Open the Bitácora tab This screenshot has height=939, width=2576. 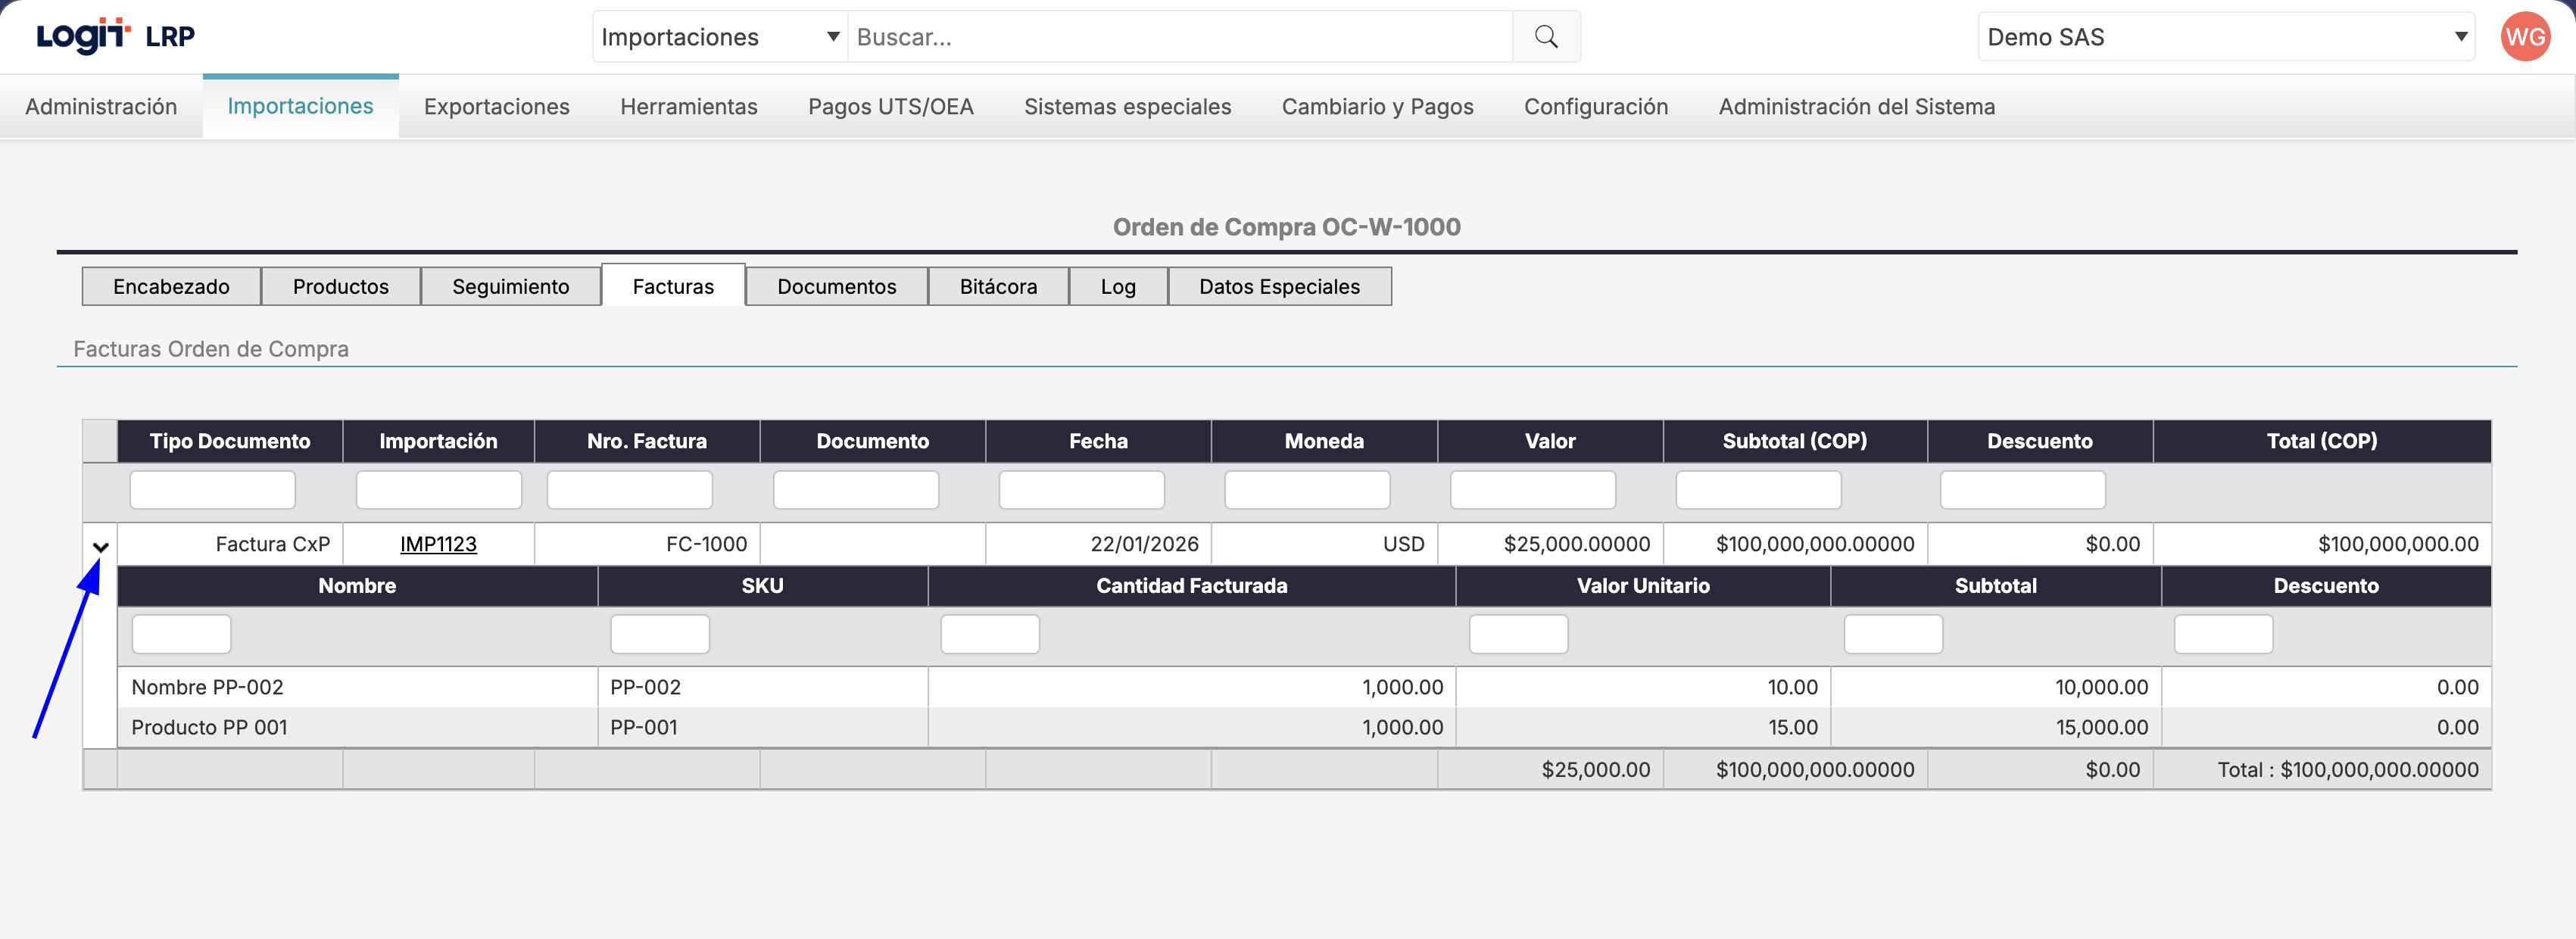997,286
